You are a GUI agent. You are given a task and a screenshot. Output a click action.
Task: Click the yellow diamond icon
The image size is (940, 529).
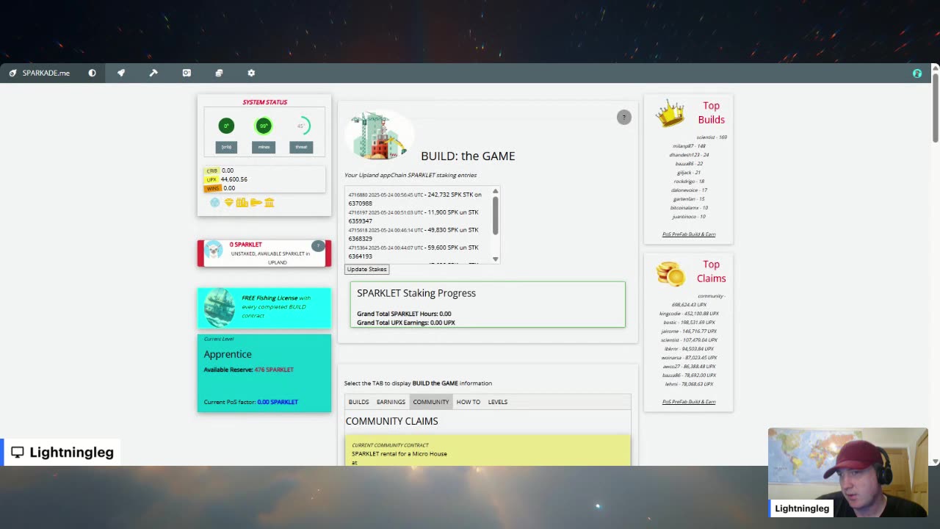click(228, 202)
